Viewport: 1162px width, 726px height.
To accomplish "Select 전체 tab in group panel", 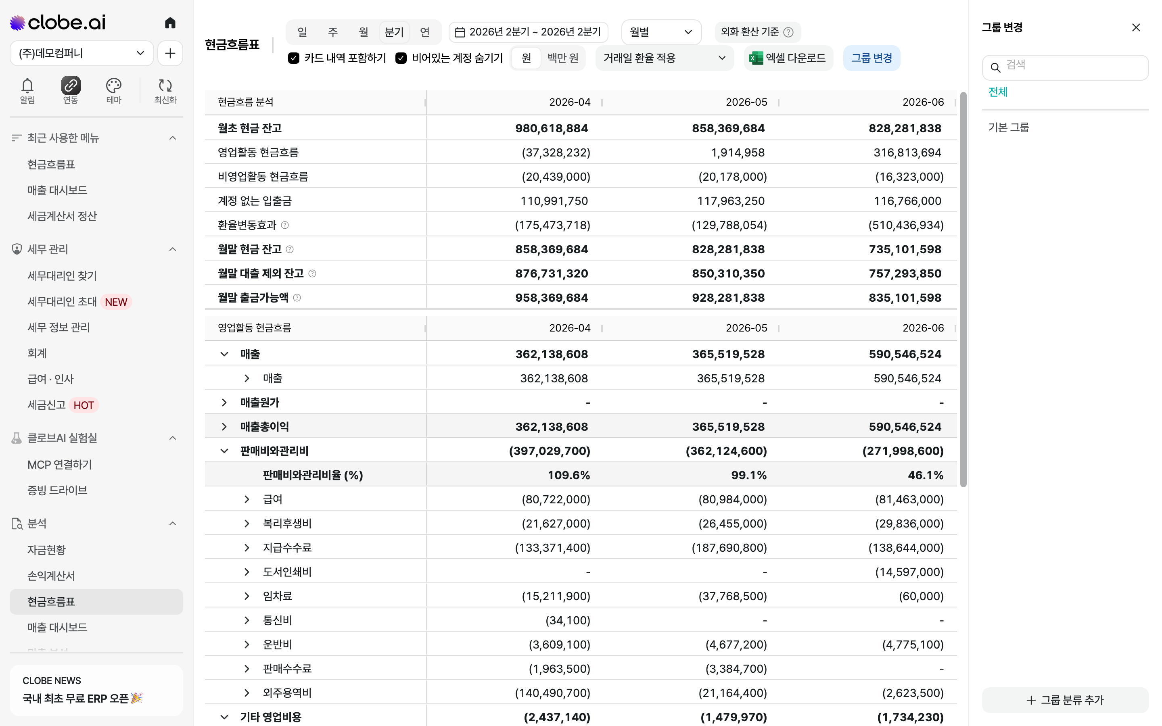I will point(998,92).
